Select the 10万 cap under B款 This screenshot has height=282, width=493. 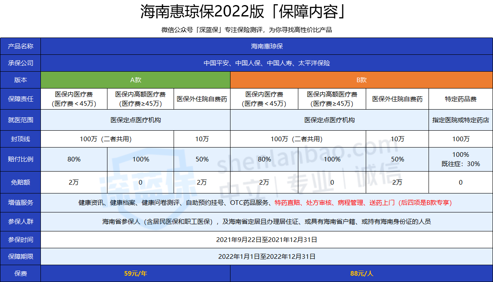coord(397,139)
